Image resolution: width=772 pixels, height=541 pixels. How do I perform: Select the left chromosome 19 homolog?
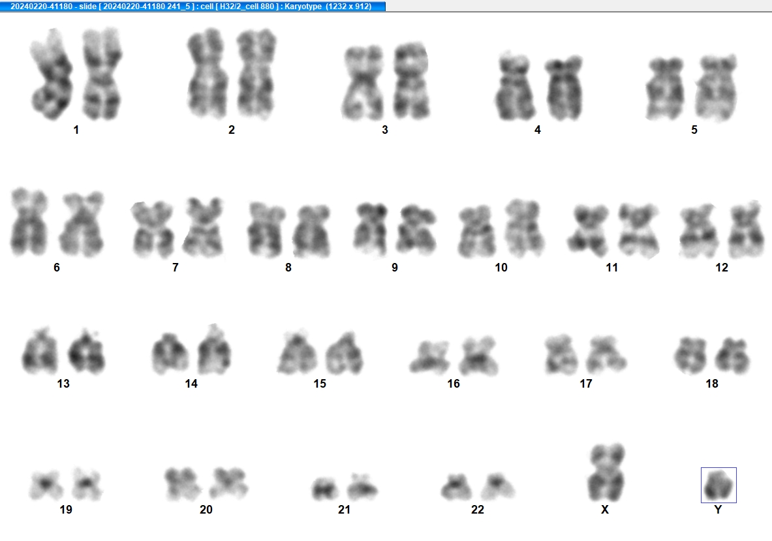click(45, 486)
